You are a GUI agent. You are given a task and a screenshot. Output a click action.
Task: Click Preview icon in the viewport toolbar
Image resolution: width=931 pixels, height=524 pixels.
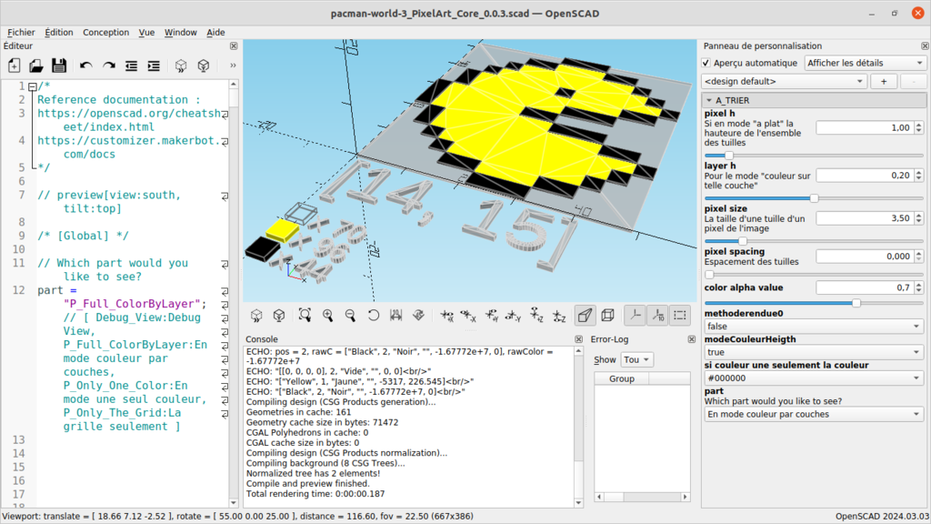coord(256,316)
